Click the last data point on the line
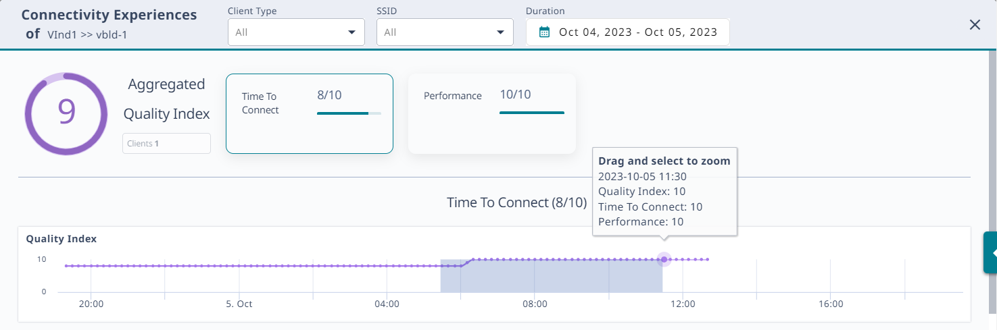Image resolution: width=997 pixels, height=330 pixels. (x=707, y=259)
